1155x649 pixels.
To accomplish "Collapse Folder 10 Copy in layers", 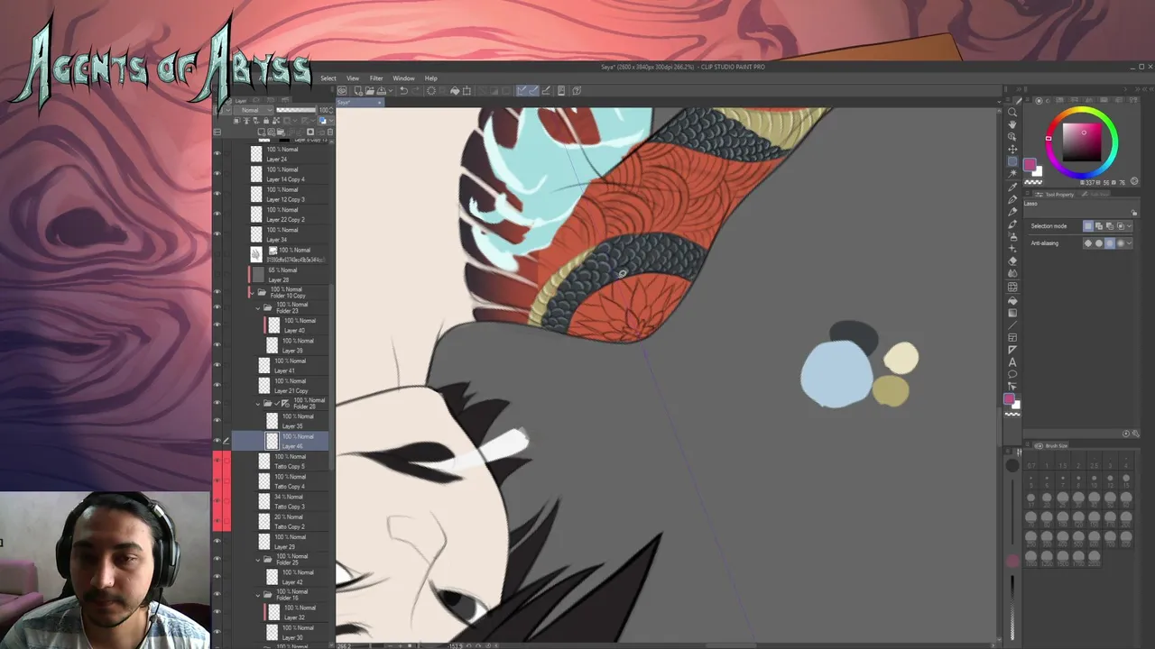I will coord(252,292).
